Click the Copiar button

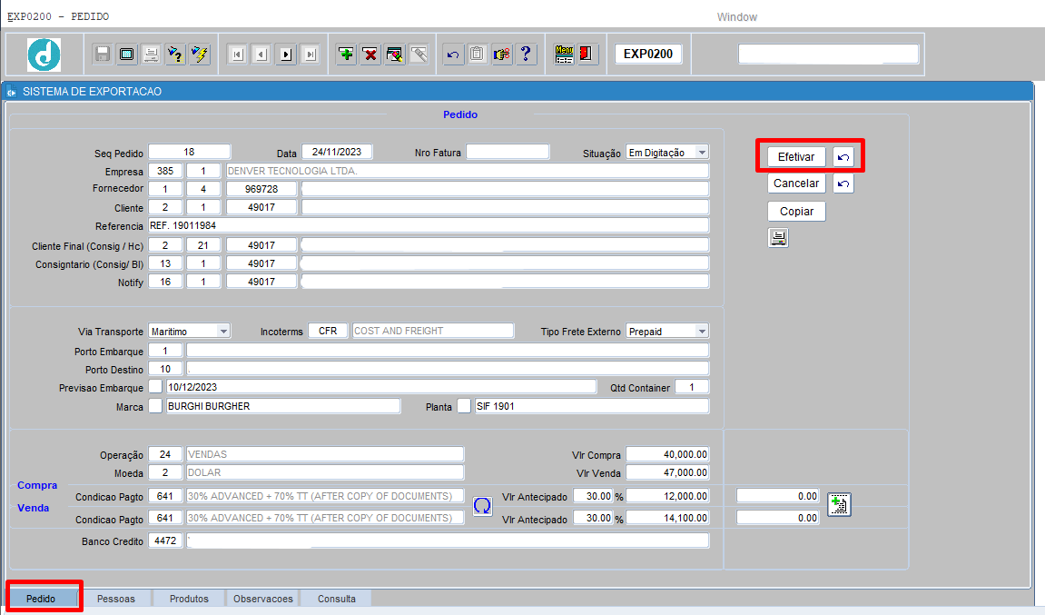coord(796,212)
